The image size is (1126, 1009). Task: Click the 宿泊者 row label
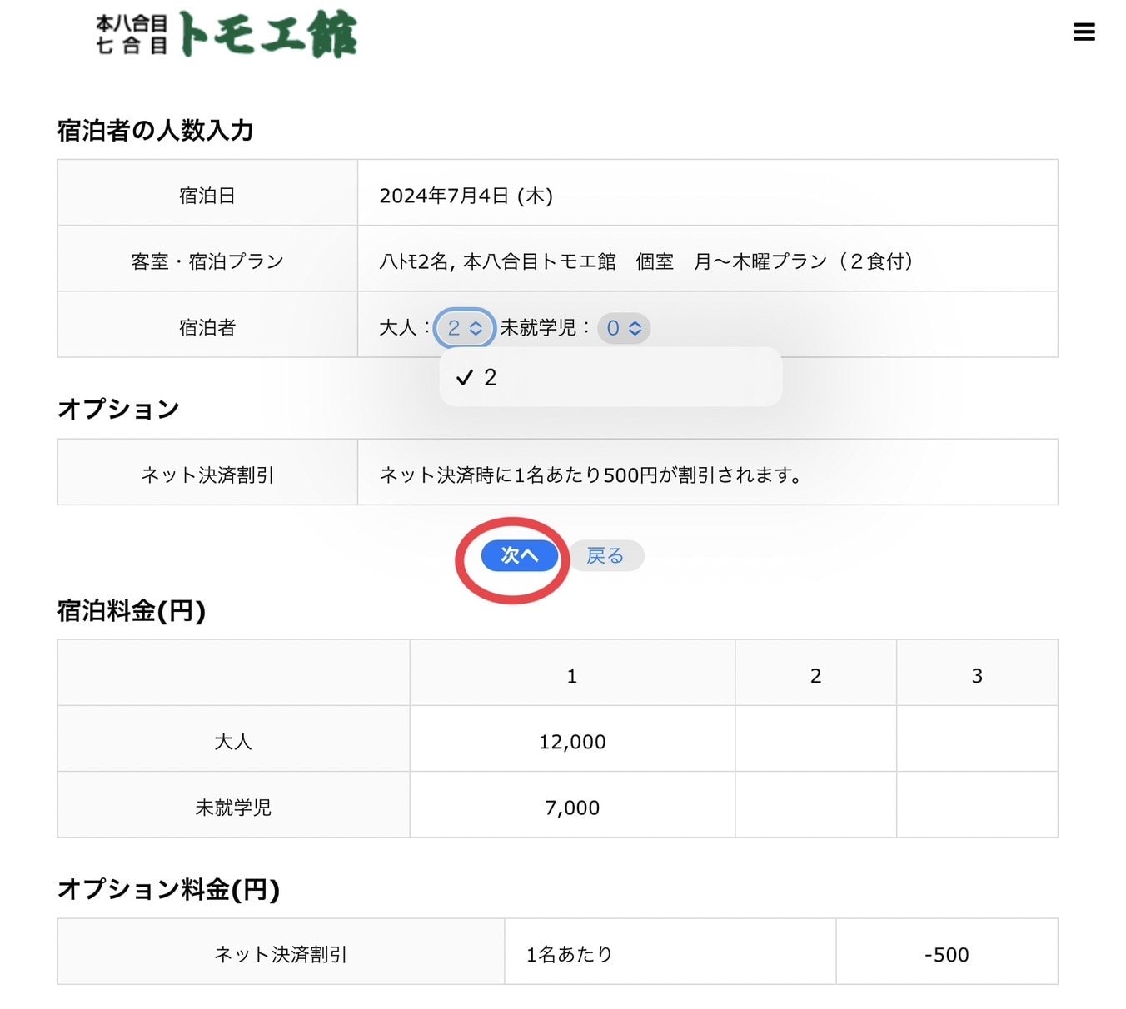tap(207, 327)
